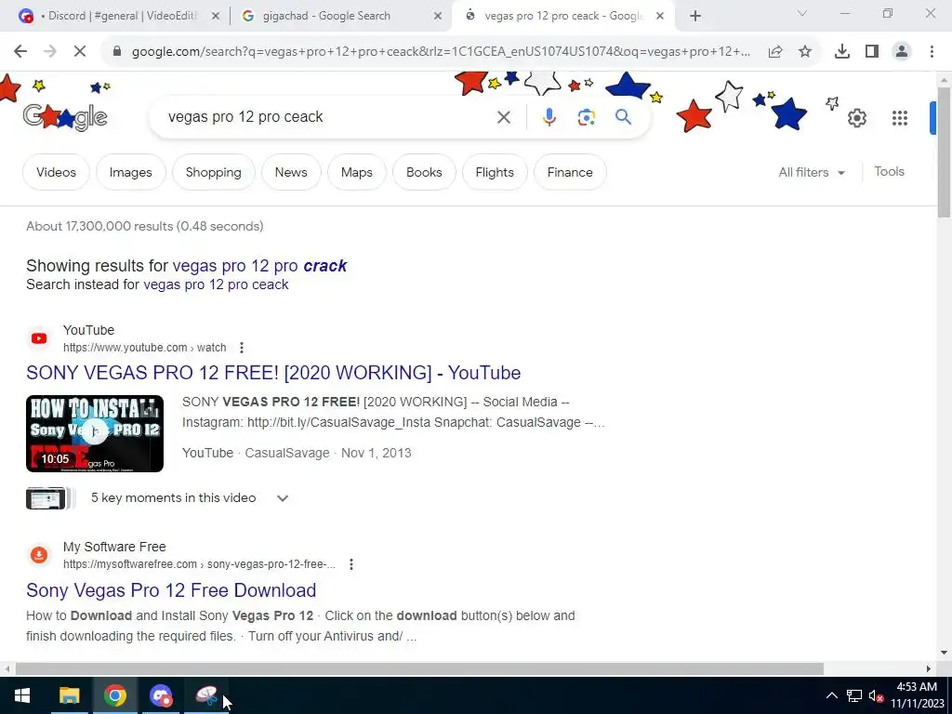The height and width of the screenshot is (714, 952).
Task: Click the corrected vegas pro 12 pro crack link
Action: click(259, 266)
